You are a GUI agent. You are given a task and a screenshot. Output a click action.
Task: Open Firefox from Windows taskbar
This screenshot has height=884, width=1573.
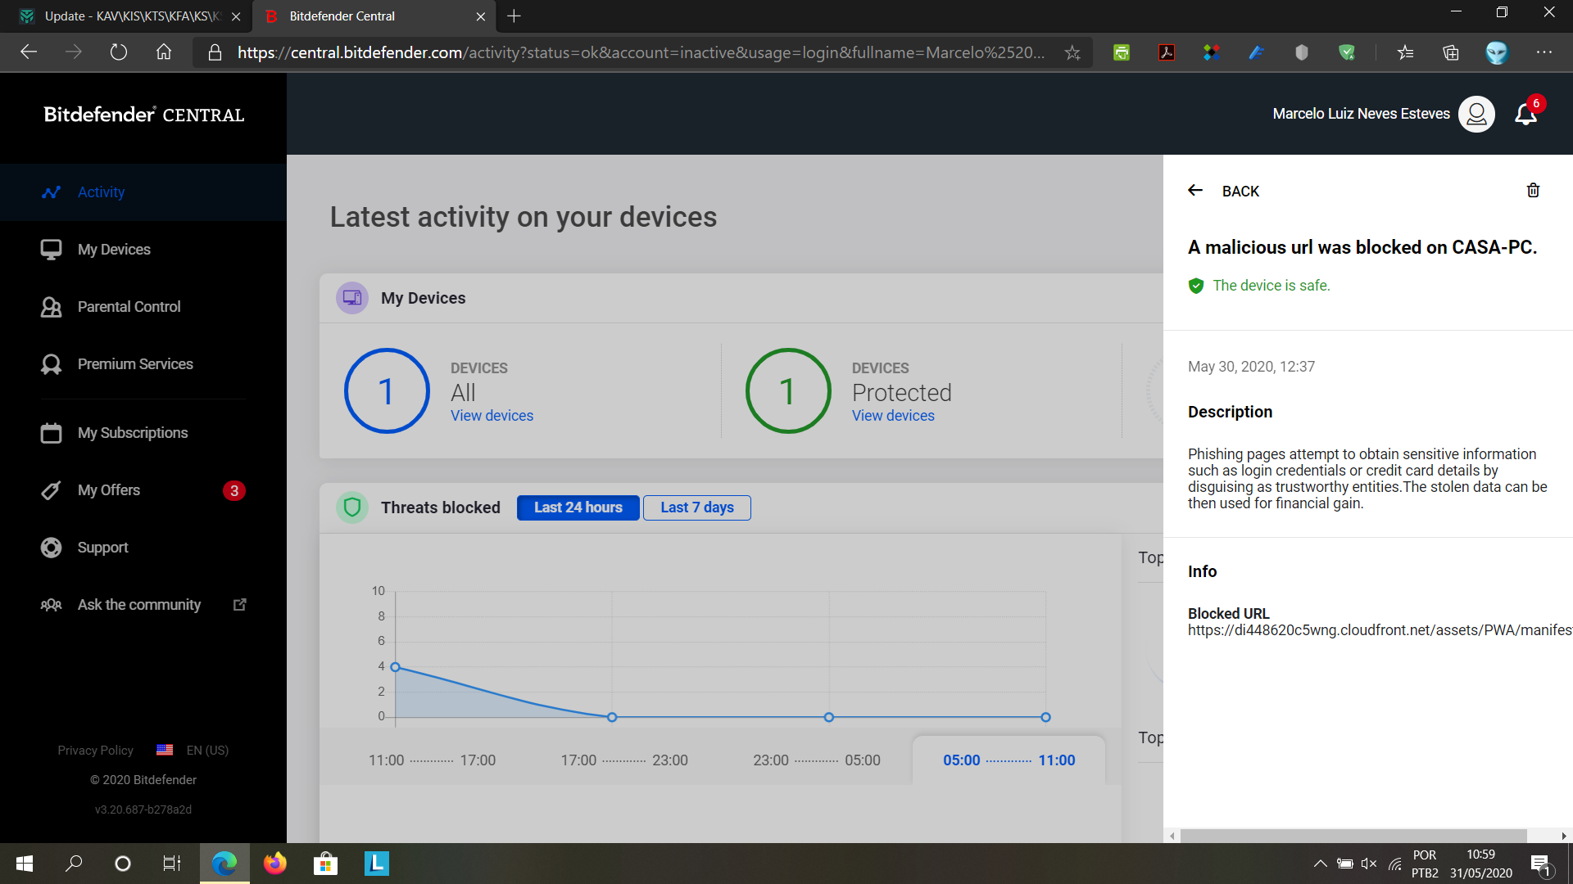[275, 864]
